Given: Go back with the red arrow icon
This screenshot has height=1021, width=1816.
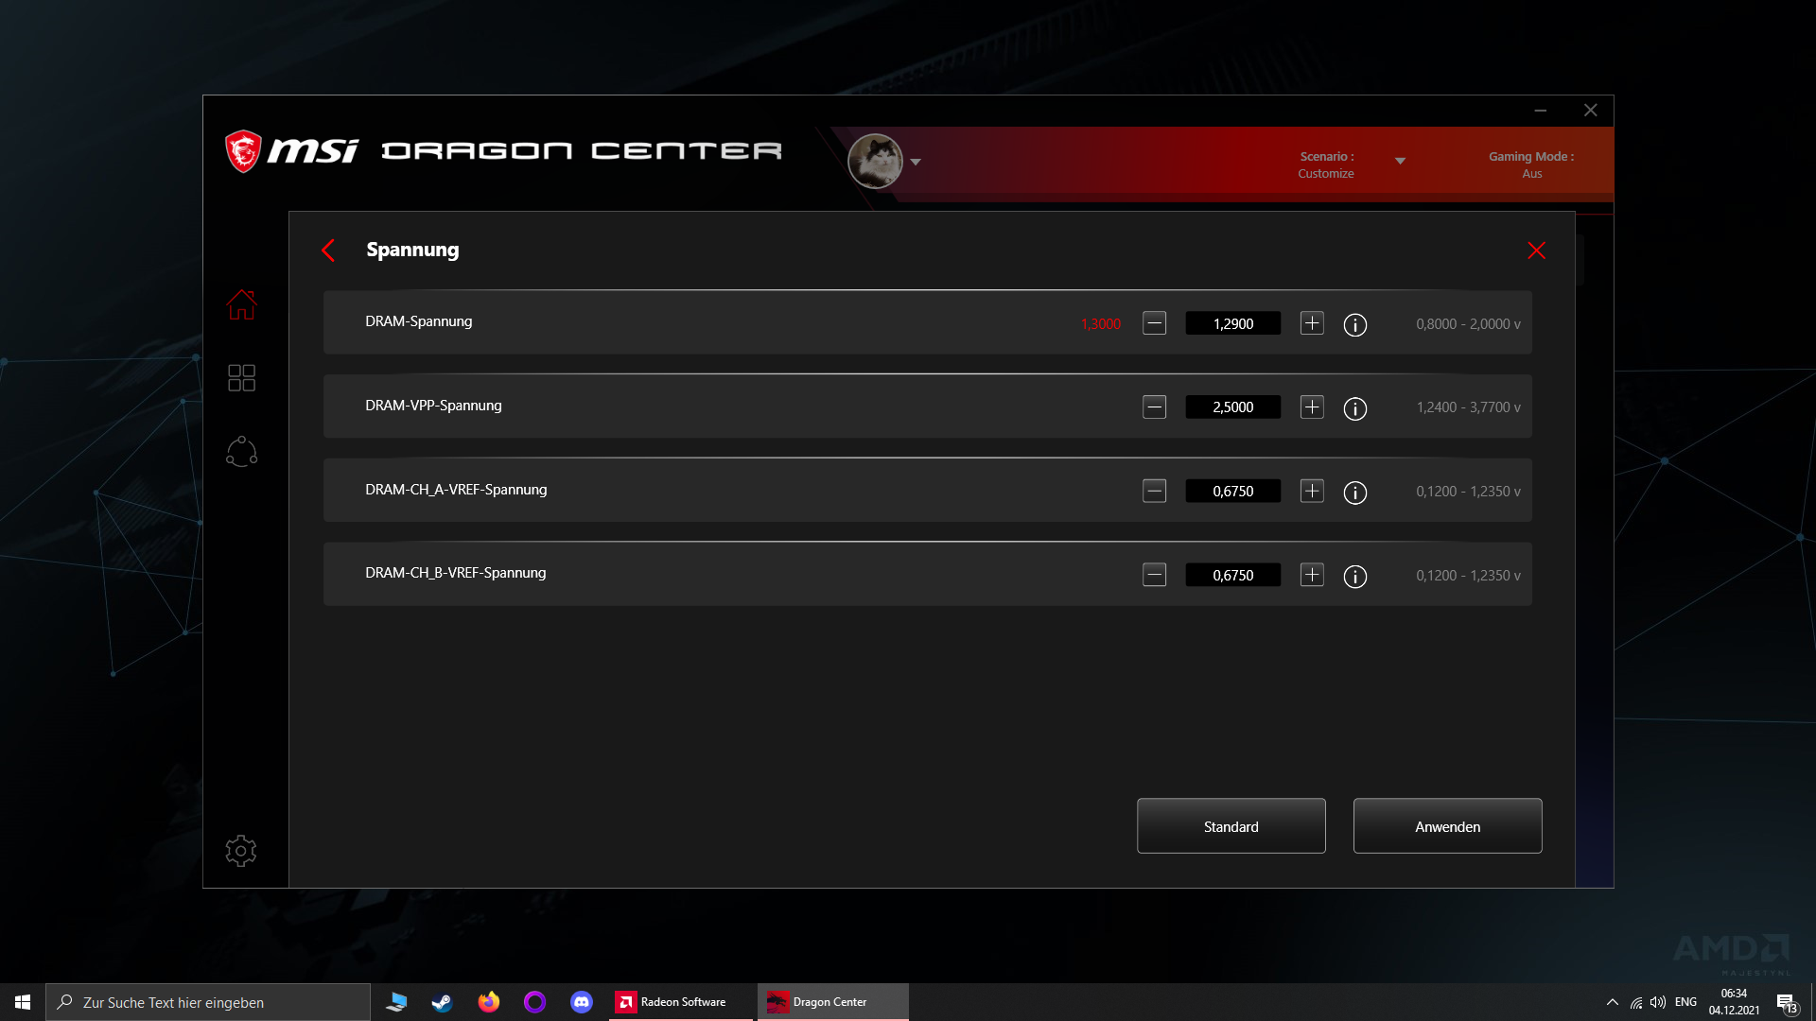Looking at the screenshot, I should point(328,251).
